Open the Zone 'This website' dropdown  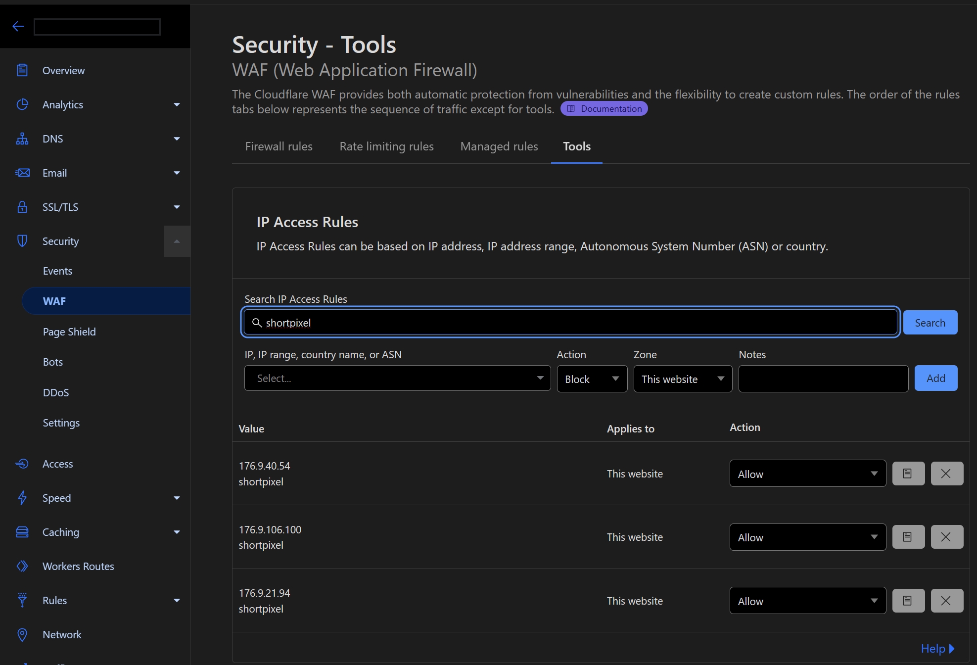[x=682, y=379]
